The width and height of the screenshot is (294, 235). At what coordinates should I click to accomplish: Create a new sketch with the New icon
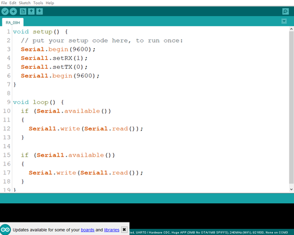(x=23, y=11)
